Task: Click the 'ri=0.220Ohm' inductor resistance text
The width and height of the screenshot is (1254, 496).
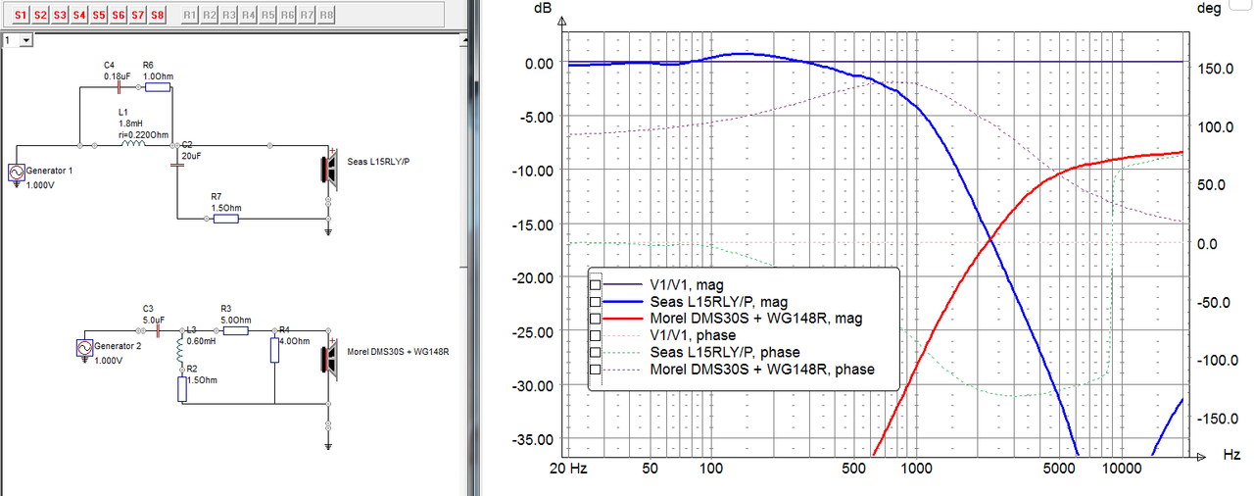Action: 143,135
